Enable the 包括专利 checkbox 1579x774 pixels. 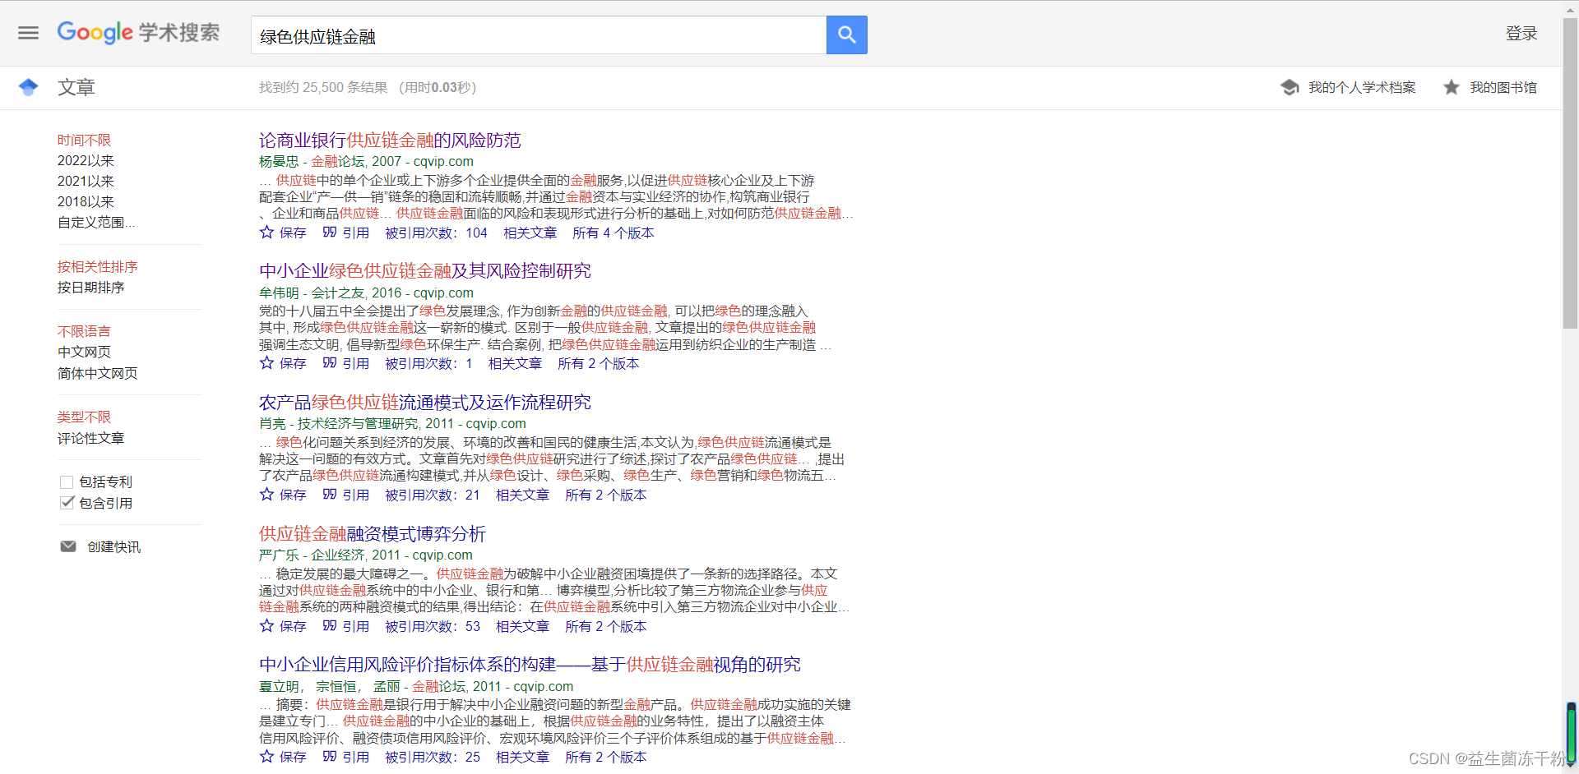[x=67, y=481]
